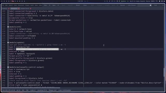
Task: Click the Built-in Audio Digital Stereo module
Action: pyautogui.click(x=144, y=1)
